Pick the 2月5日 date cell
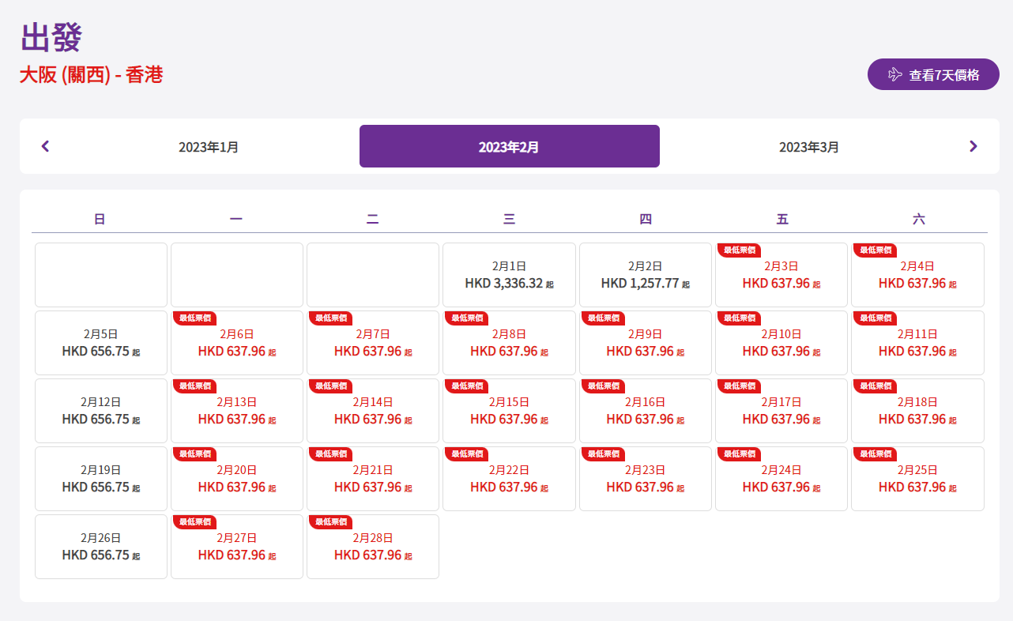This screenshot has width=1013, height=621. click(100, 343)
